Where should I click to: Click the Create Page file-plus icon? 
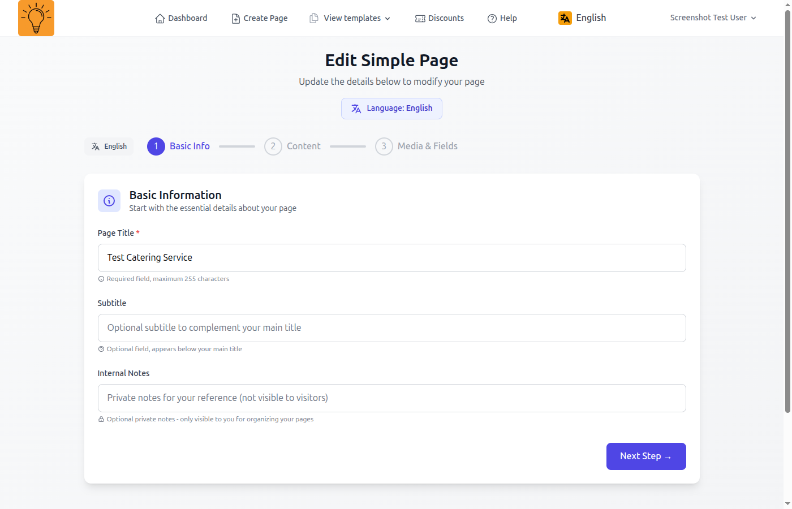[236, 19]
